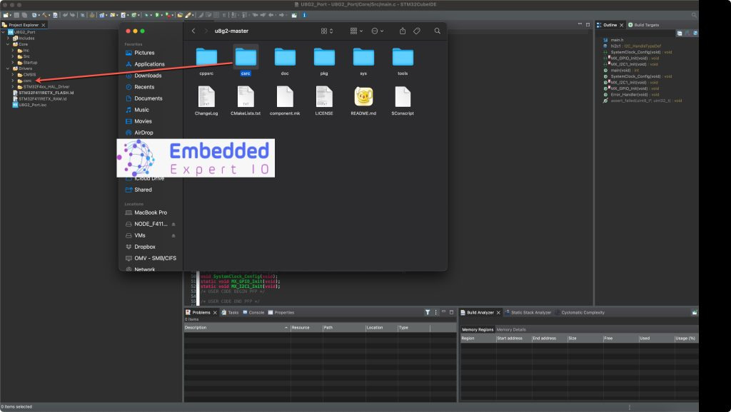Sort Problems by Description column
The height and width of the screenshot is (412, 731).
pyautogui.click(x=237, y=328)
